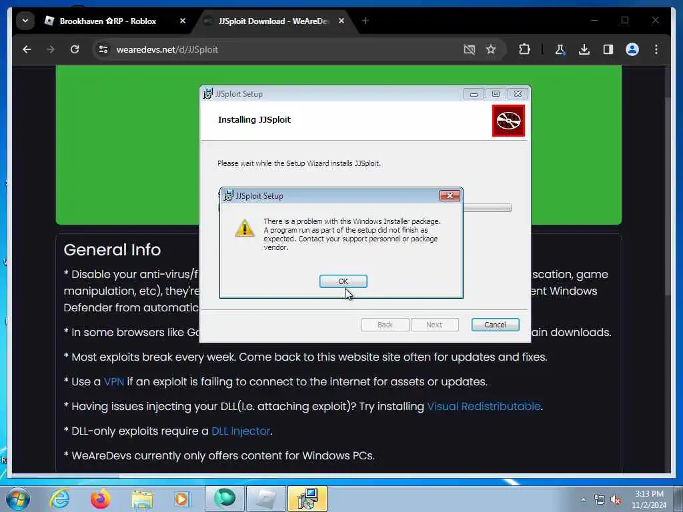683x512 pixels.
Task: Bookmark this page with star icon
Action: pos(491,49)
